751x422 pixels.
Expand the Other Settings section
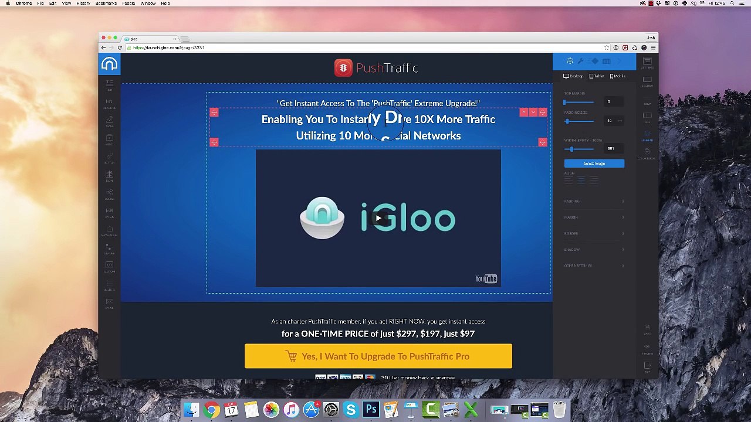594,266
